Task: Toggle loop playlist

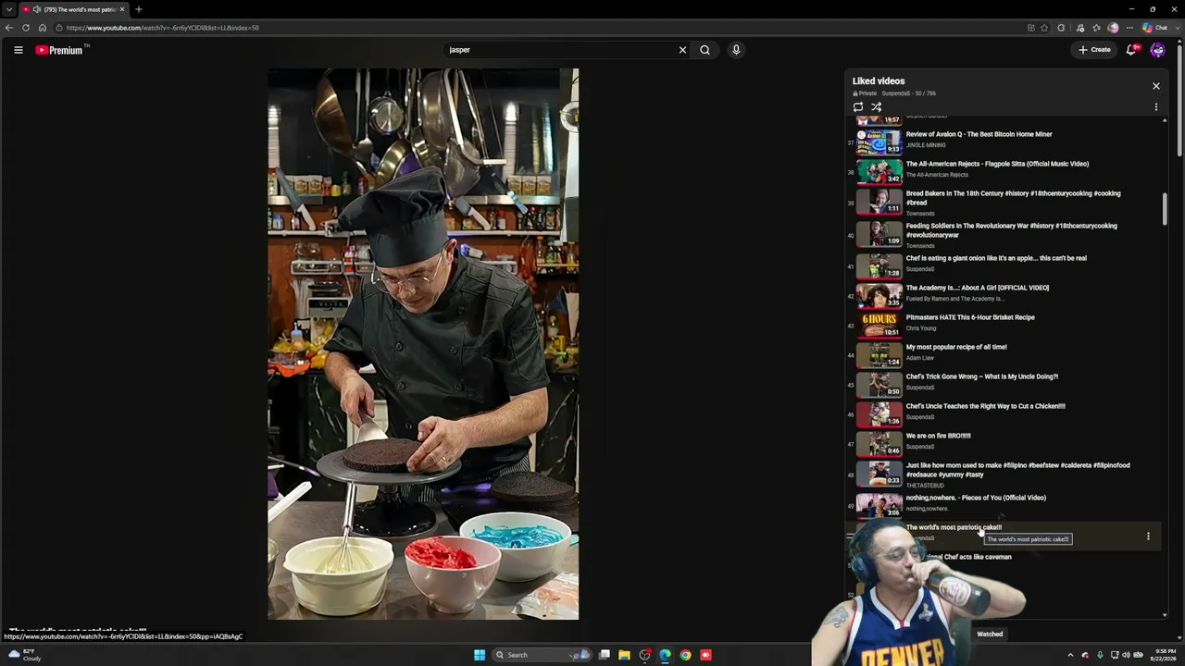Action: [x=858, y=107]
